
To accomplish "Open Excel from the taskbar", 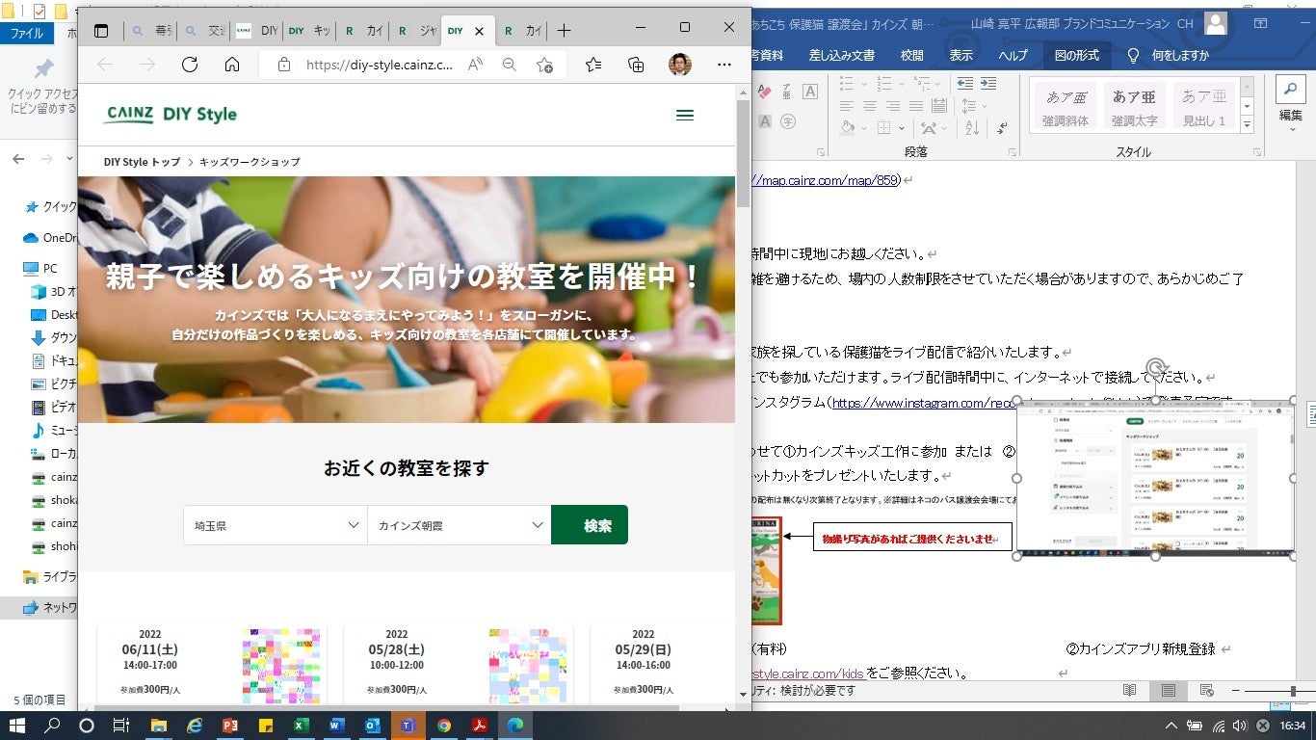I will 301,725.
